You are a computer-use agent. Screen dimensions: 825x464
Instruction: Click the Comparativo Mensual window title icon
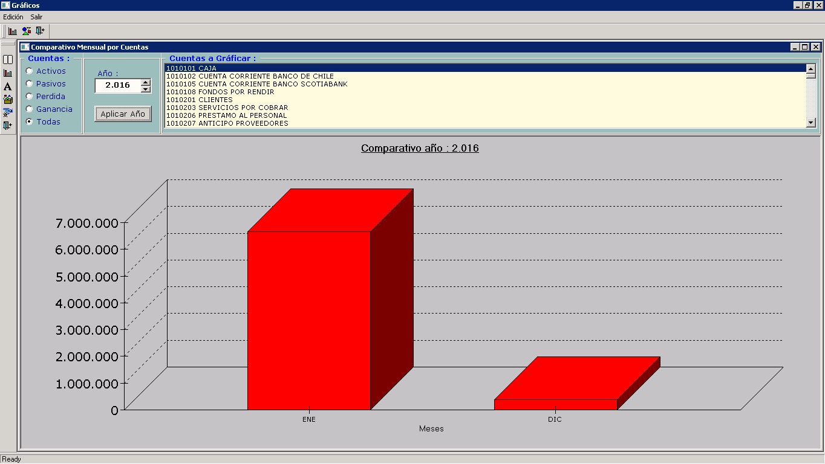point(25,47)
